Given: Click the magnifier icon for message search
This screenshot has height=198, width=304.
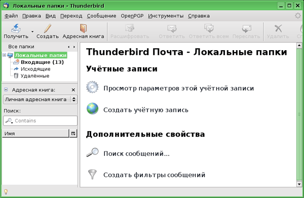Looking at the screenshot, I should point(92,152).
